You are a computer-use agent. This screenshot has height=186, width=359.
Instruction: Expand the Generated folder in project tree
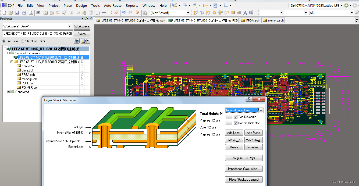click(8, 92)
